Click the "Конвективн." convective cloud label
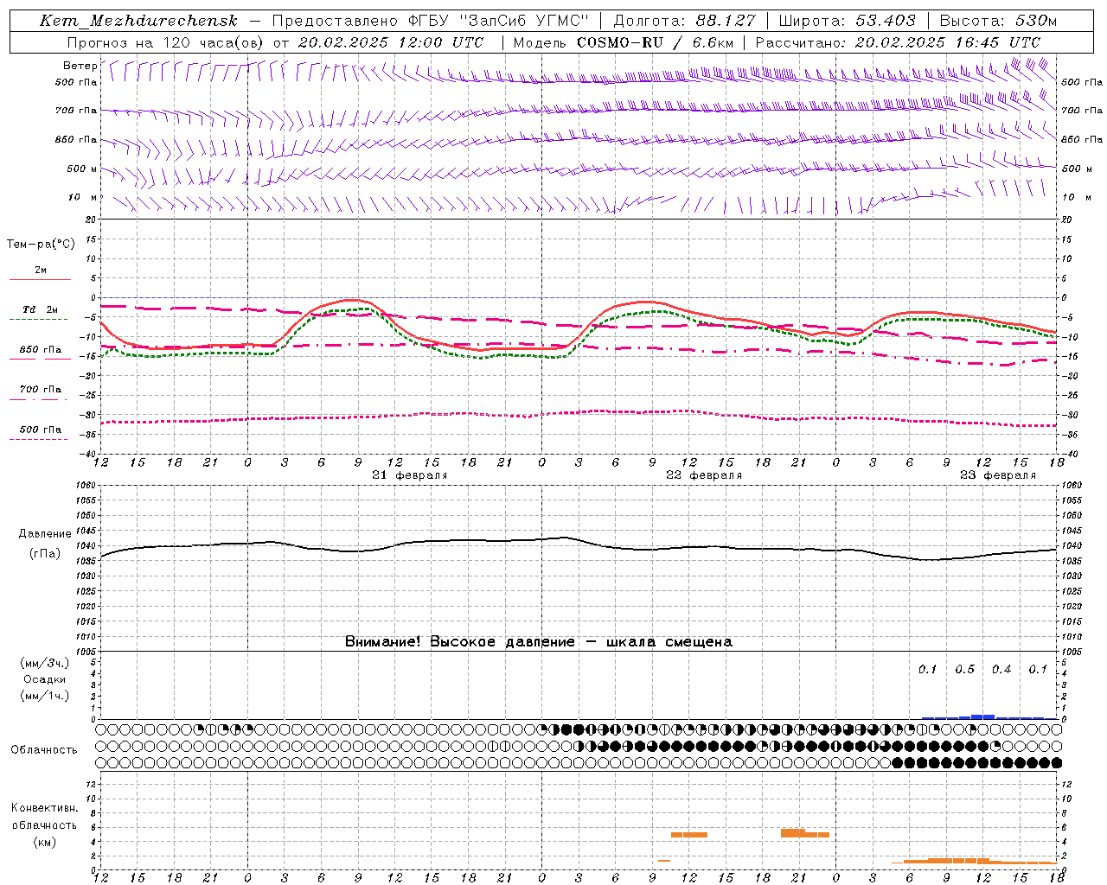 (44, 807)
